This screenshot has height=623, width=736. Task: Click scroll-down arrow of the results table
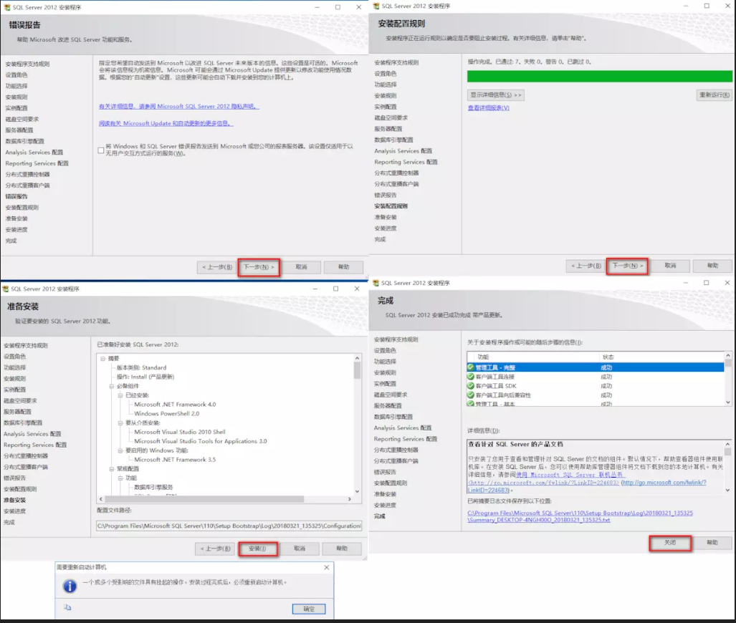coord(728,402)
